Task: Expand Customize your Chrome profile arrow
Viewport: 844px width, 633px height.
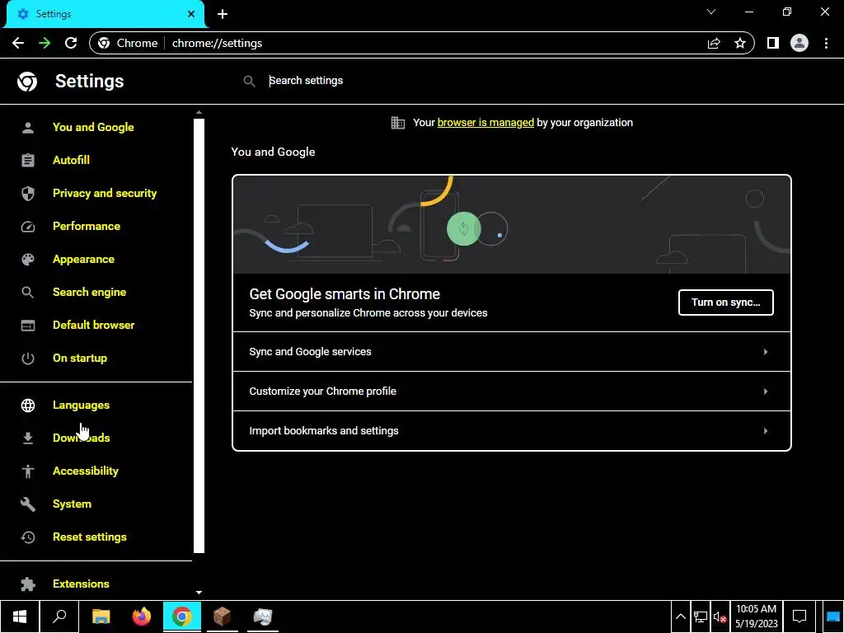Action: pos(766,392)
